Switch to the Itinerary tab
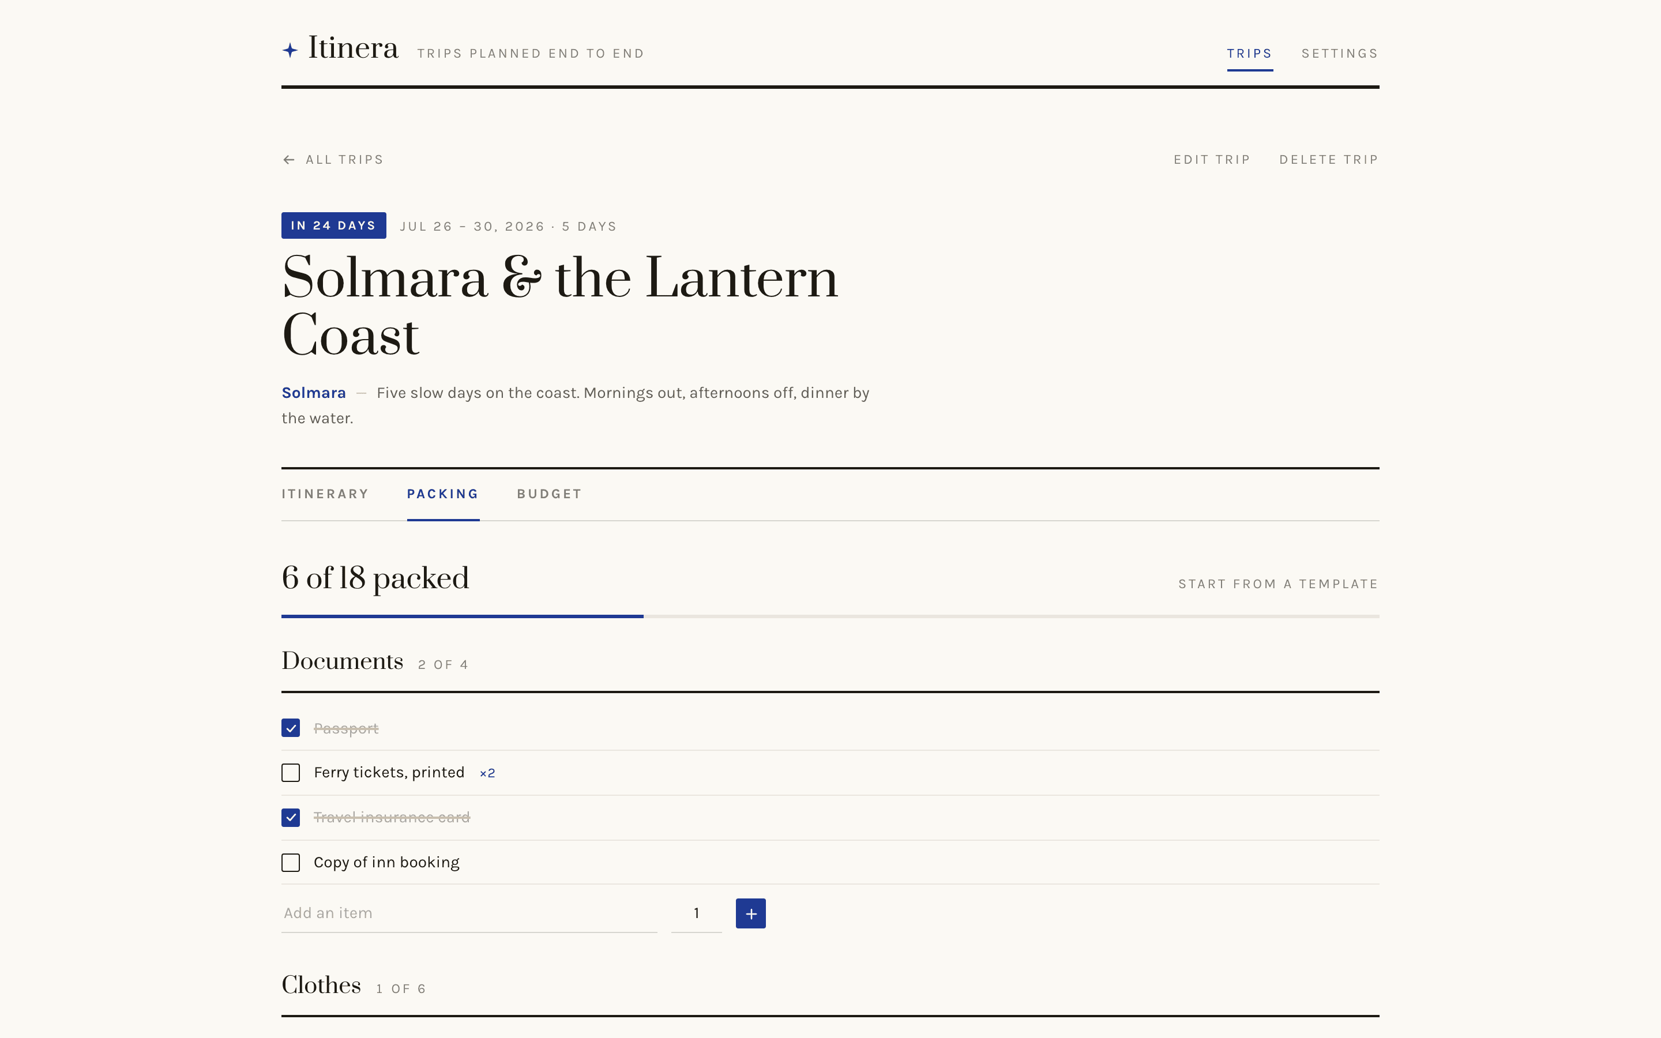This screenshot has width=1661, height=1038. point(325,494)
